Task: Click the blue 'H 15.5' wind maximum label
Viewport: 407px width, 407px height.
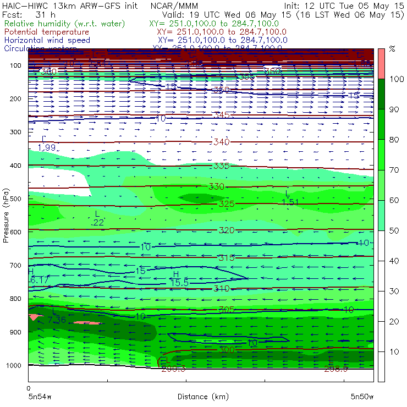Action: [179, 278]
